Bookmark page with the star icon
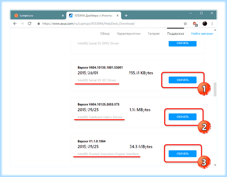This screenshot has width=227, height=177. pos(185,23)
